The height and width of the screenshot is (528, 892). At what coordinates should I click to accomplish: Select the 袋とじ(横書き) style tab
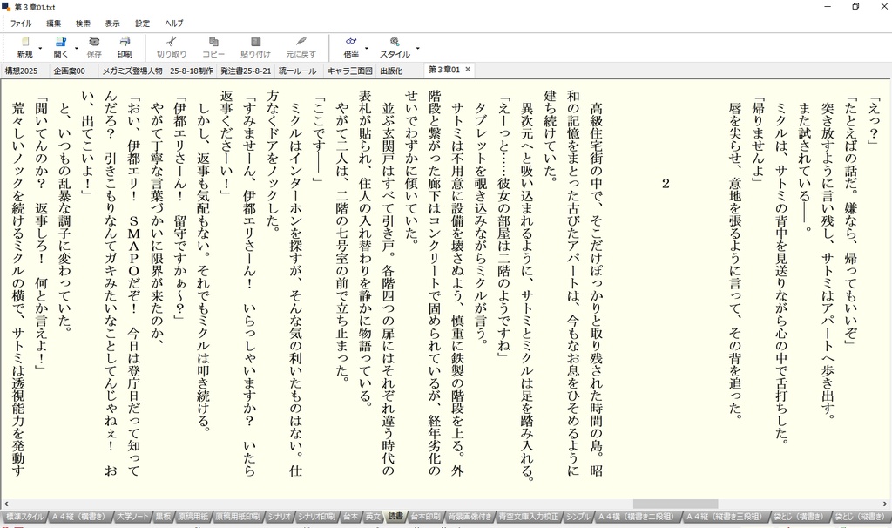(799, 517)
